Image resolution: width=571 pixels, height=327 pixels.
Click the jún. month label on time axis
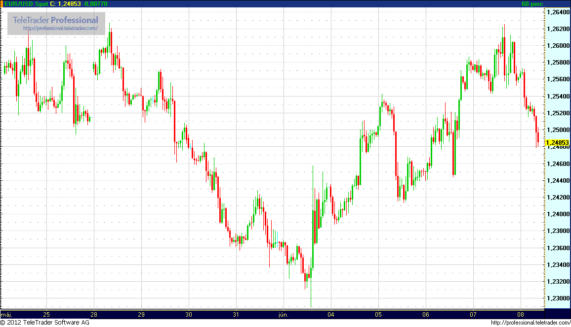click(x=284, y=315)
